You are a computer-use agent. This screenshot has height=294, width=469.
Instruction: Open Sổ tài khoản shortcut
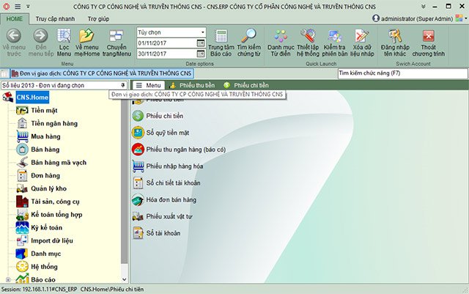click(156, 233)
